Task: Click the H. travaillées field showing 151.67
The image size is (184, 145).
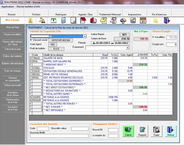Action: (171, 38)
